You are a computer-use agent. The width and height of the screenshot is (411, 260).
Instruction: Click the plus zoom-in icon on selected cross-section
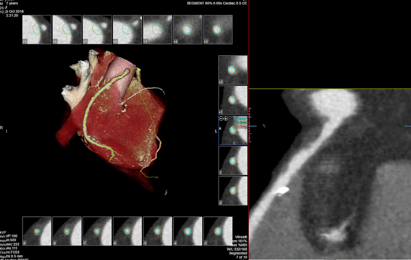226,118
